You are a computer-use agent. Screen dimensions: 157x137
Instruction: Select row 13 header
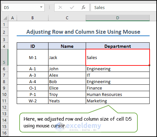[4, 114]
